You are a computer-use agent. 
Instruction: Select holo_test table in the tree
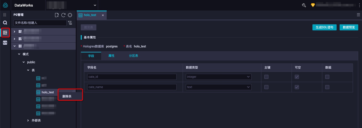tap(48, 92)
